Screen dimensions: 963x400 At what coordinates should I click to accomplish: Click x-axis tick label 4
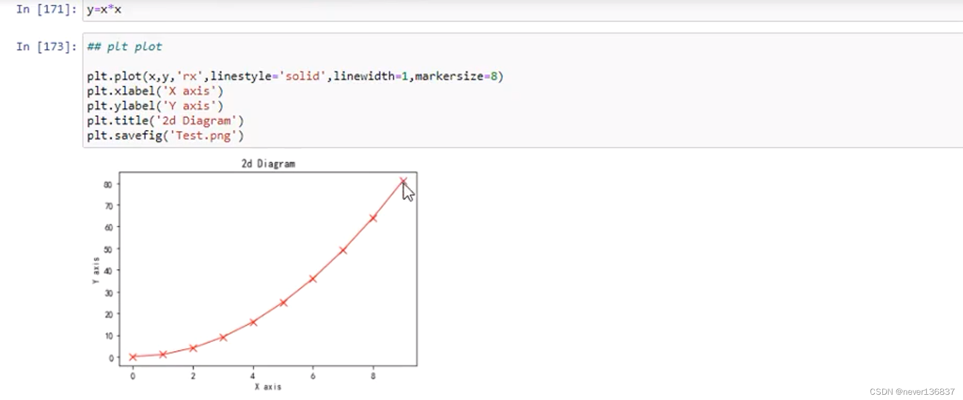coord(253,376)
